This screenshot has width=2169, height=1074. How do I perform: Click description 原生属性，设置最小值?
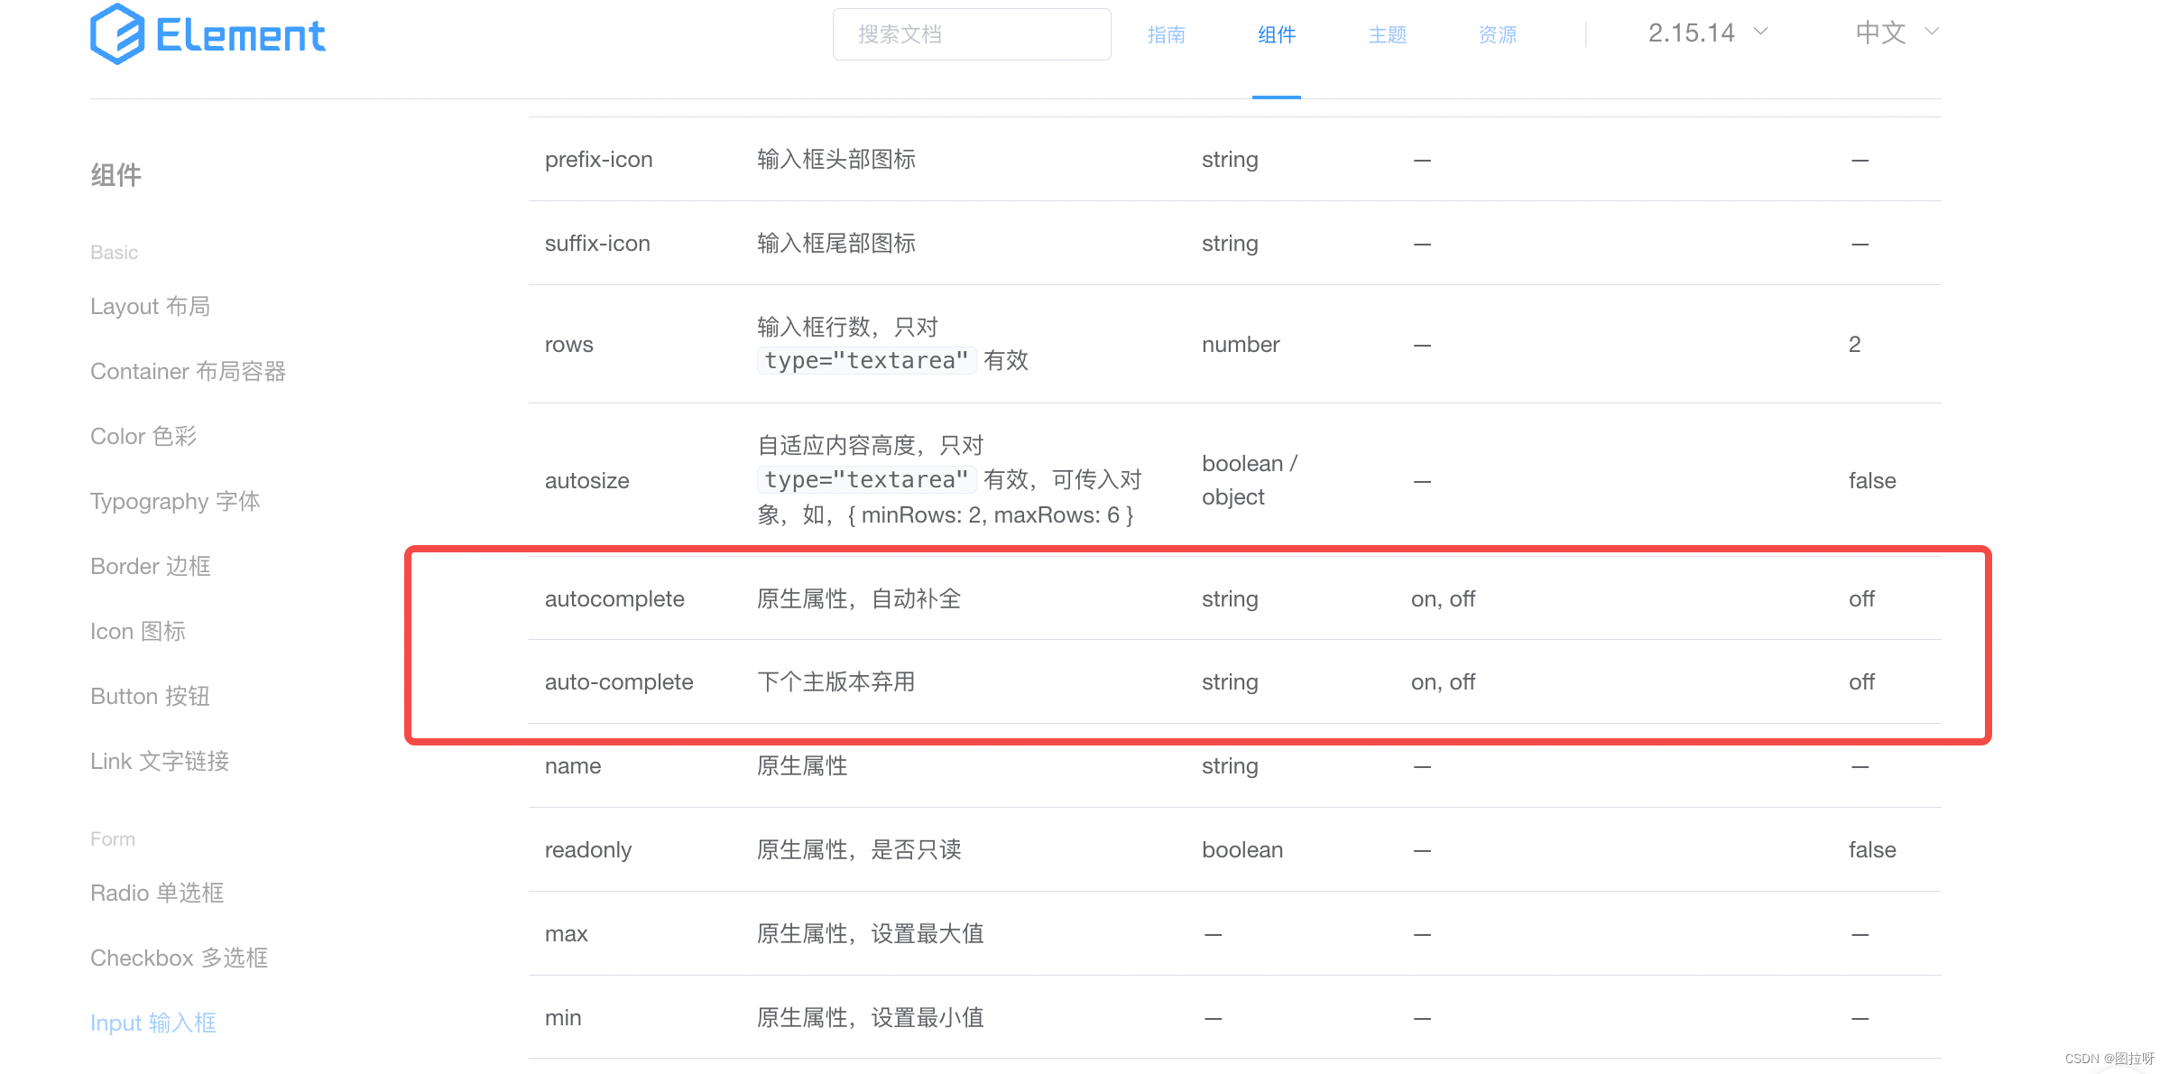point(871,1018)
